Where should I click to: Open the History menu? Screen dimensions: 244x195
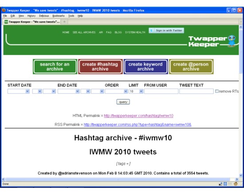coord(31,16)
